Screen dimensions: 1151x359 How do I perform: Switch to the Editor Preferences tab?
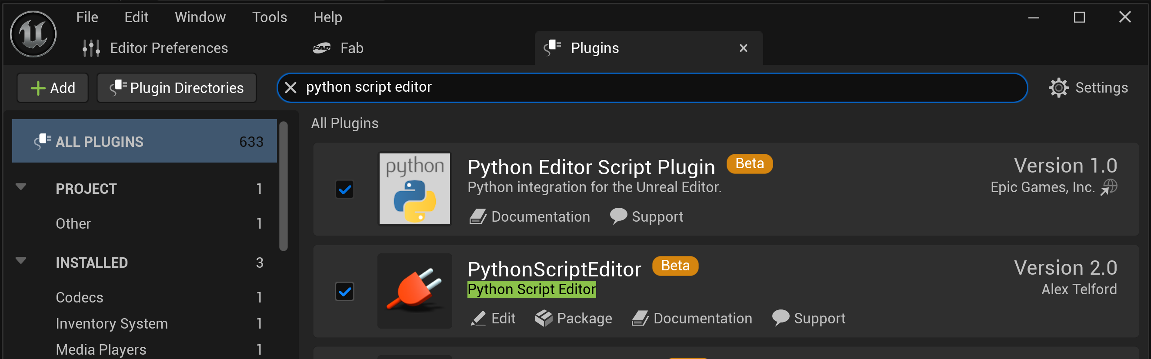156,48
